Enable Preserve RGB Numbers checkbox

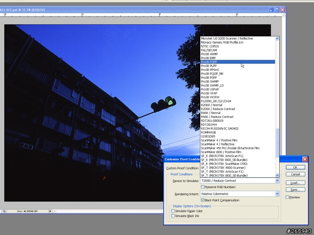tap(203, 187)
